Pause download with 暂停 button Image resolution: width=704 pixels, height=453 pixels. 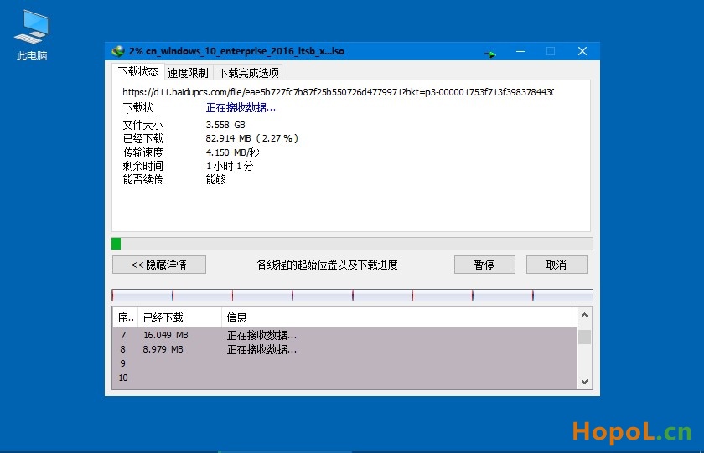pyautogui.click(x=484, y=265)
